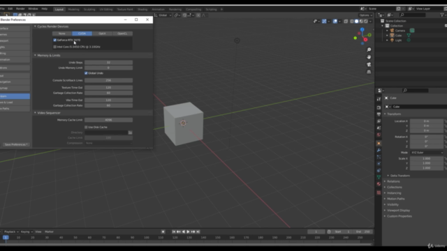Expand the Viewport Display panel
This screenshot has width=447, height=251.
point(398,211)
